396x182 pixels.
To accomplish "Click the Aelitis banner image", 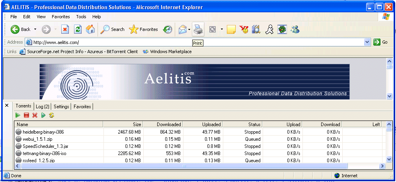I will coord(195,82).
